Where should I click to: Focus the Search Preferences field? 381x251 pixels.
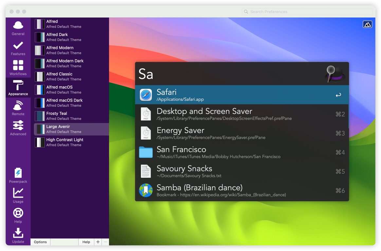(307, 12)
